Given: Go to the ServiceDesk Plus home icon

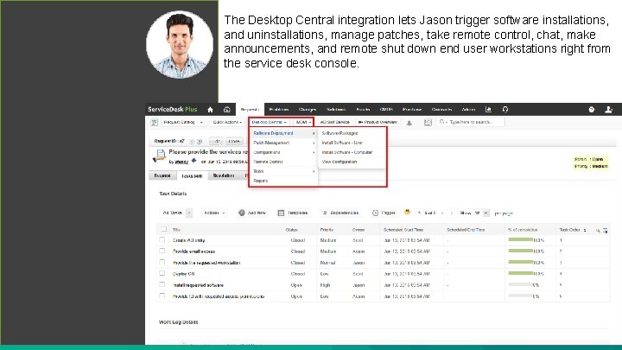Looking at the screenshot, I should click(210, 110).
